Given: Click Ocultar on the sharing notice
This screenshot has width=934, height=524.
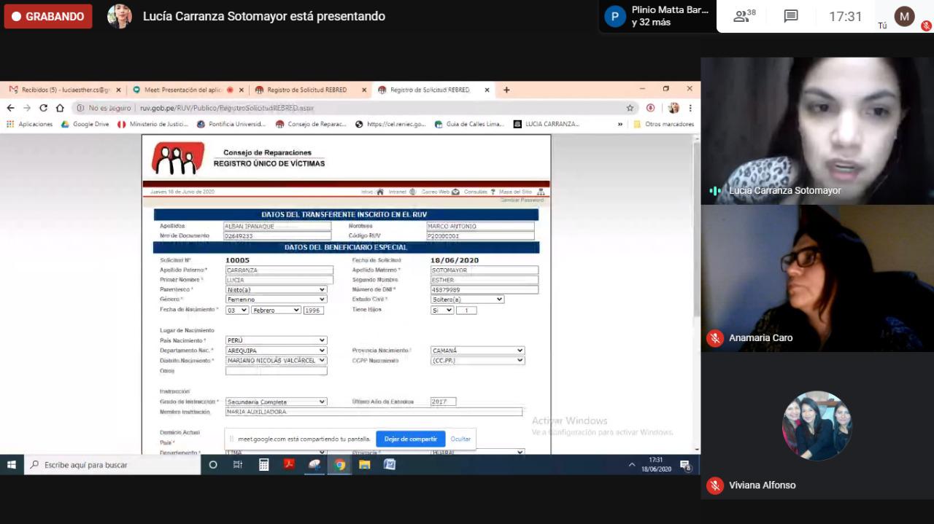Looking at the screenshot, I should 460,439.
